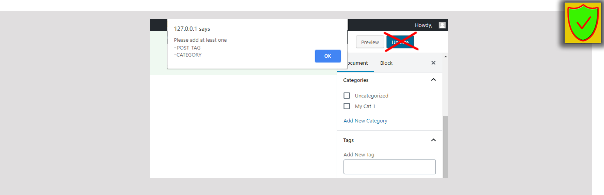
Task: Click the scrollbar up arrow
Action: click(x=445, y=57)
